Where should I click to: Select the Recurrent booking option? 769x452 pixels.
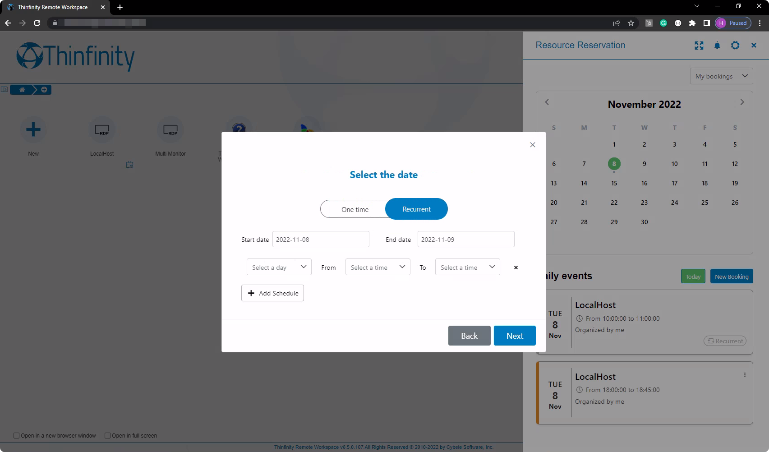pyautogui.click(x=416, y=209)
